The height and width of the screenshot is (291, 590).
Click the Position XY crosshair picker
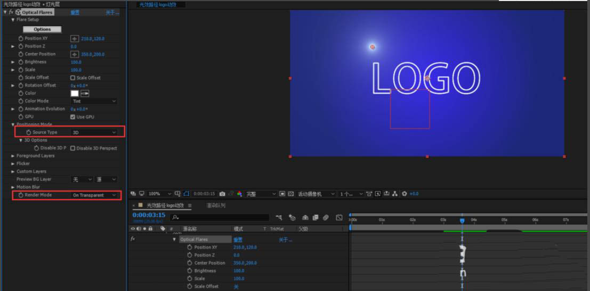pyautogui.click(x=75, y=39)
